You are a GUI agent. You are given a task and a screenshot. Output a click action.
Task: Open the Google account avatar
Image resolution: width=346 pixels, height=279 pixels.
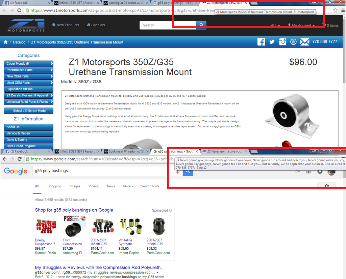click(331, 172)
